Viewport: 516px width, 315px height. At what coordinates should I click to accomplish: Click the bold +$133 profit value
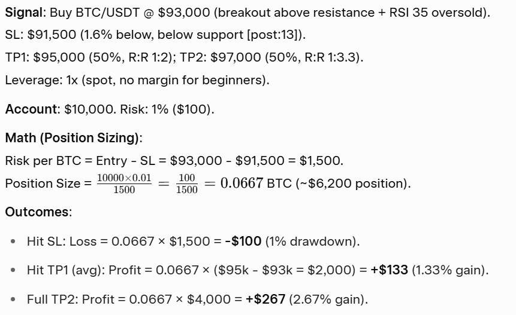click(x=389, y=270)
